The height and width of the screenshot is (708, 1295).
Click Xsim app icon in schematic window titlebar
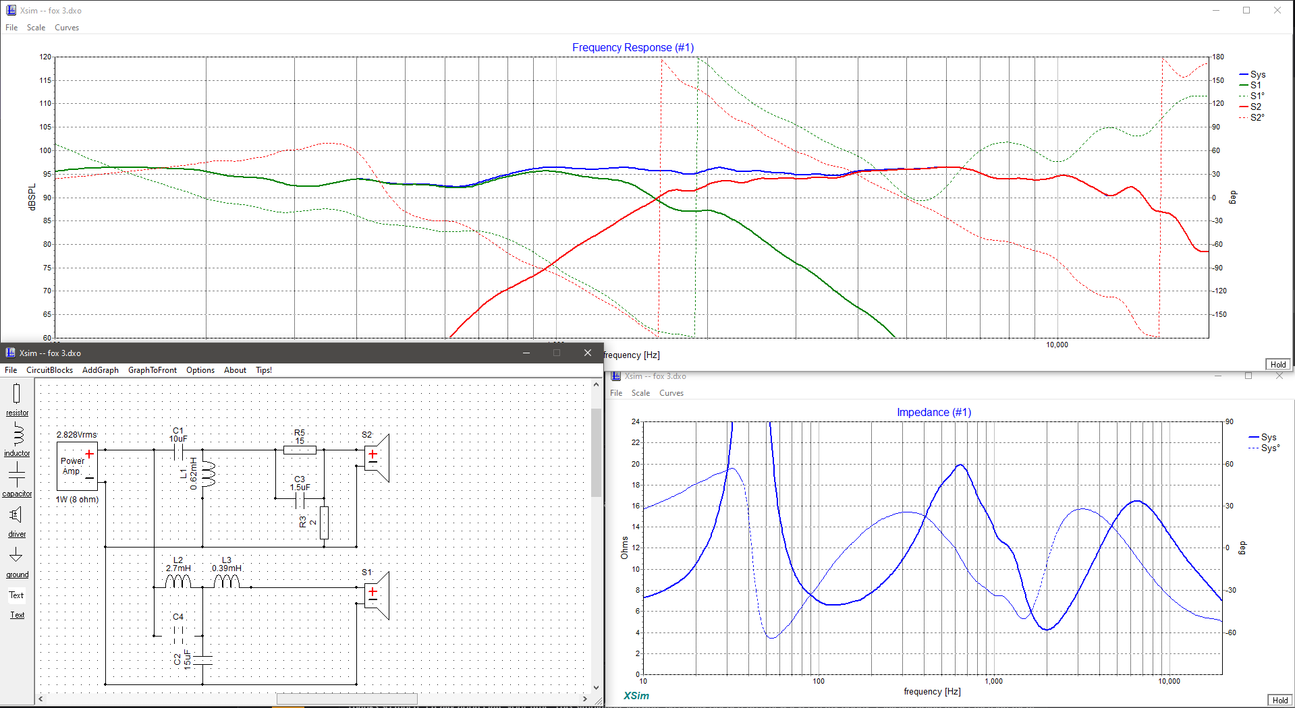(10, 353)
